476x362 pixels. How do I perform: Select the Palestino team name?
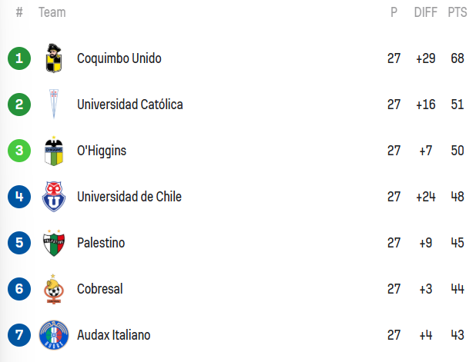tap(100, 243)
